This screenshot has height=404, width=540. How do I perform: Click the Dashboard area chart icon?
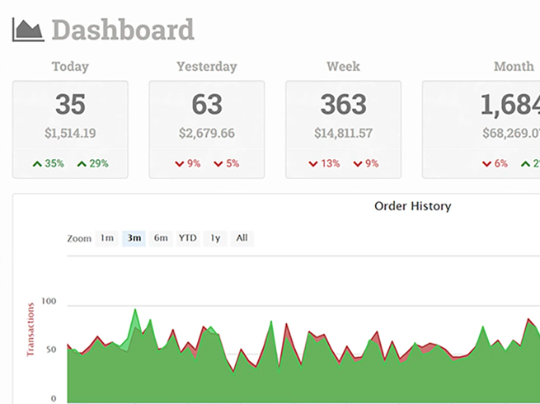(27, 31)
